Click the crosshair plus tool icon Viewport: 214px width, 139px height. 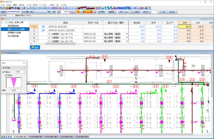point(48,8)
